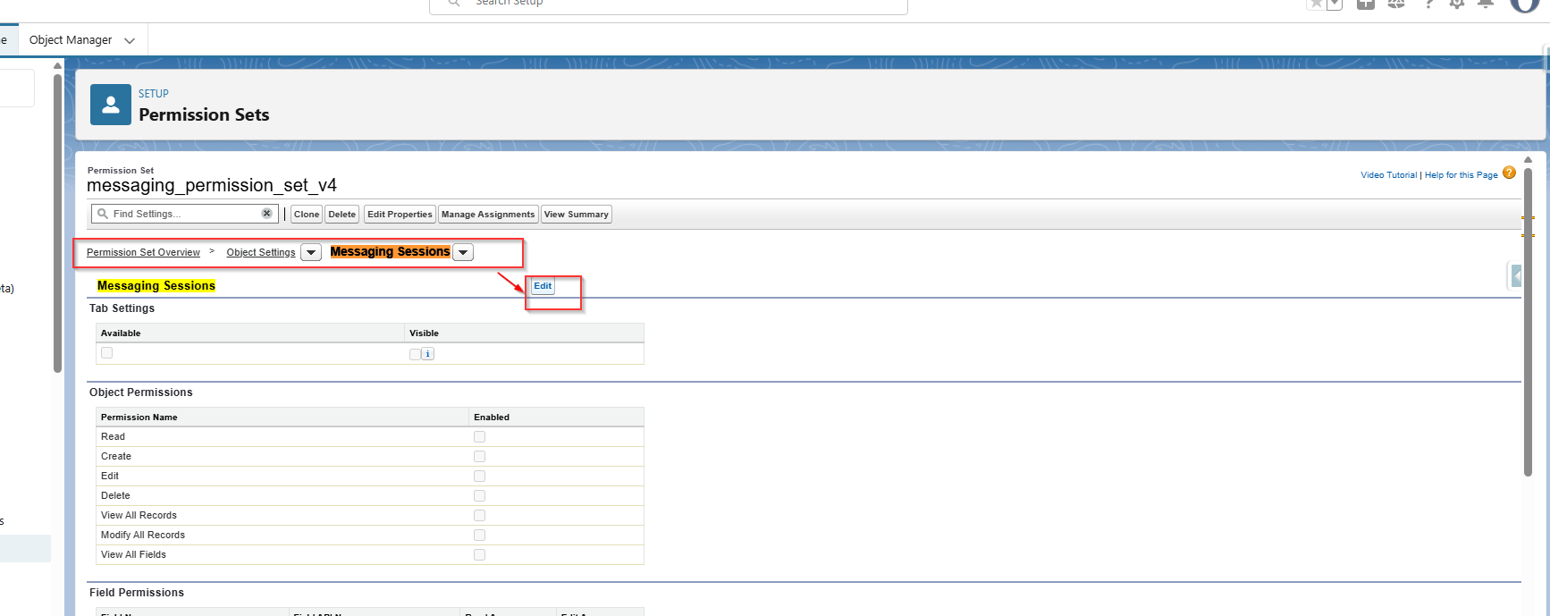1550x616 pixels.
Task: Click the orange help question mark icon
Action: point(1509,173)
